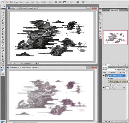Viewport: 129px width, 123px height.
Task: Swap foreground and background colors
Action: point(4,68)
